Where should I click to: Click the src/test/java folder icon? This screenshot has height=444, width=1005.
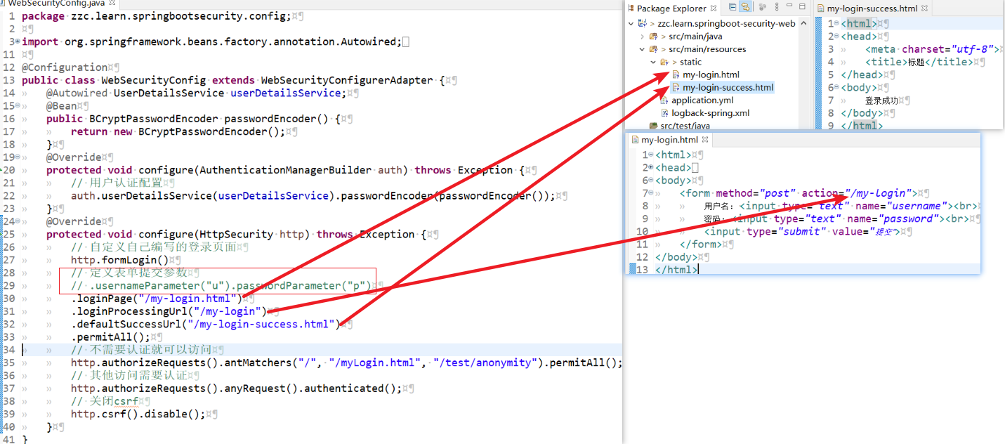pos(653,126)
